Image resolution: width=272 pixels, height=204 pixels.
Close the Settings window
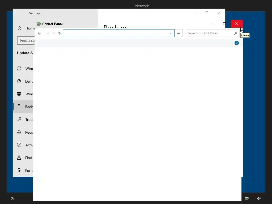coord(219,13)
